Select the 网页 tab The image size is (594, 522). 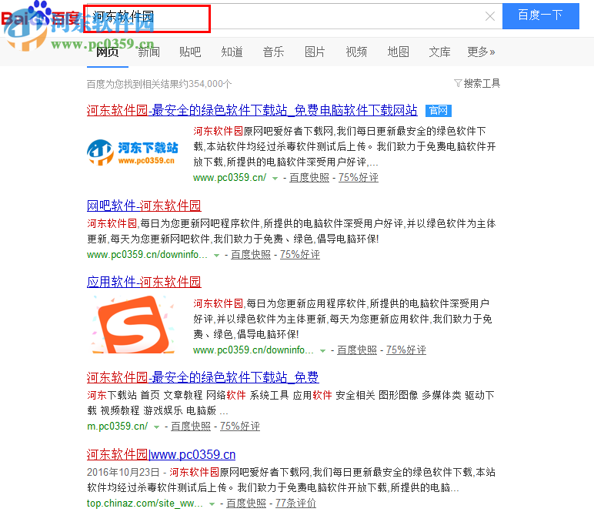(108, 52)
